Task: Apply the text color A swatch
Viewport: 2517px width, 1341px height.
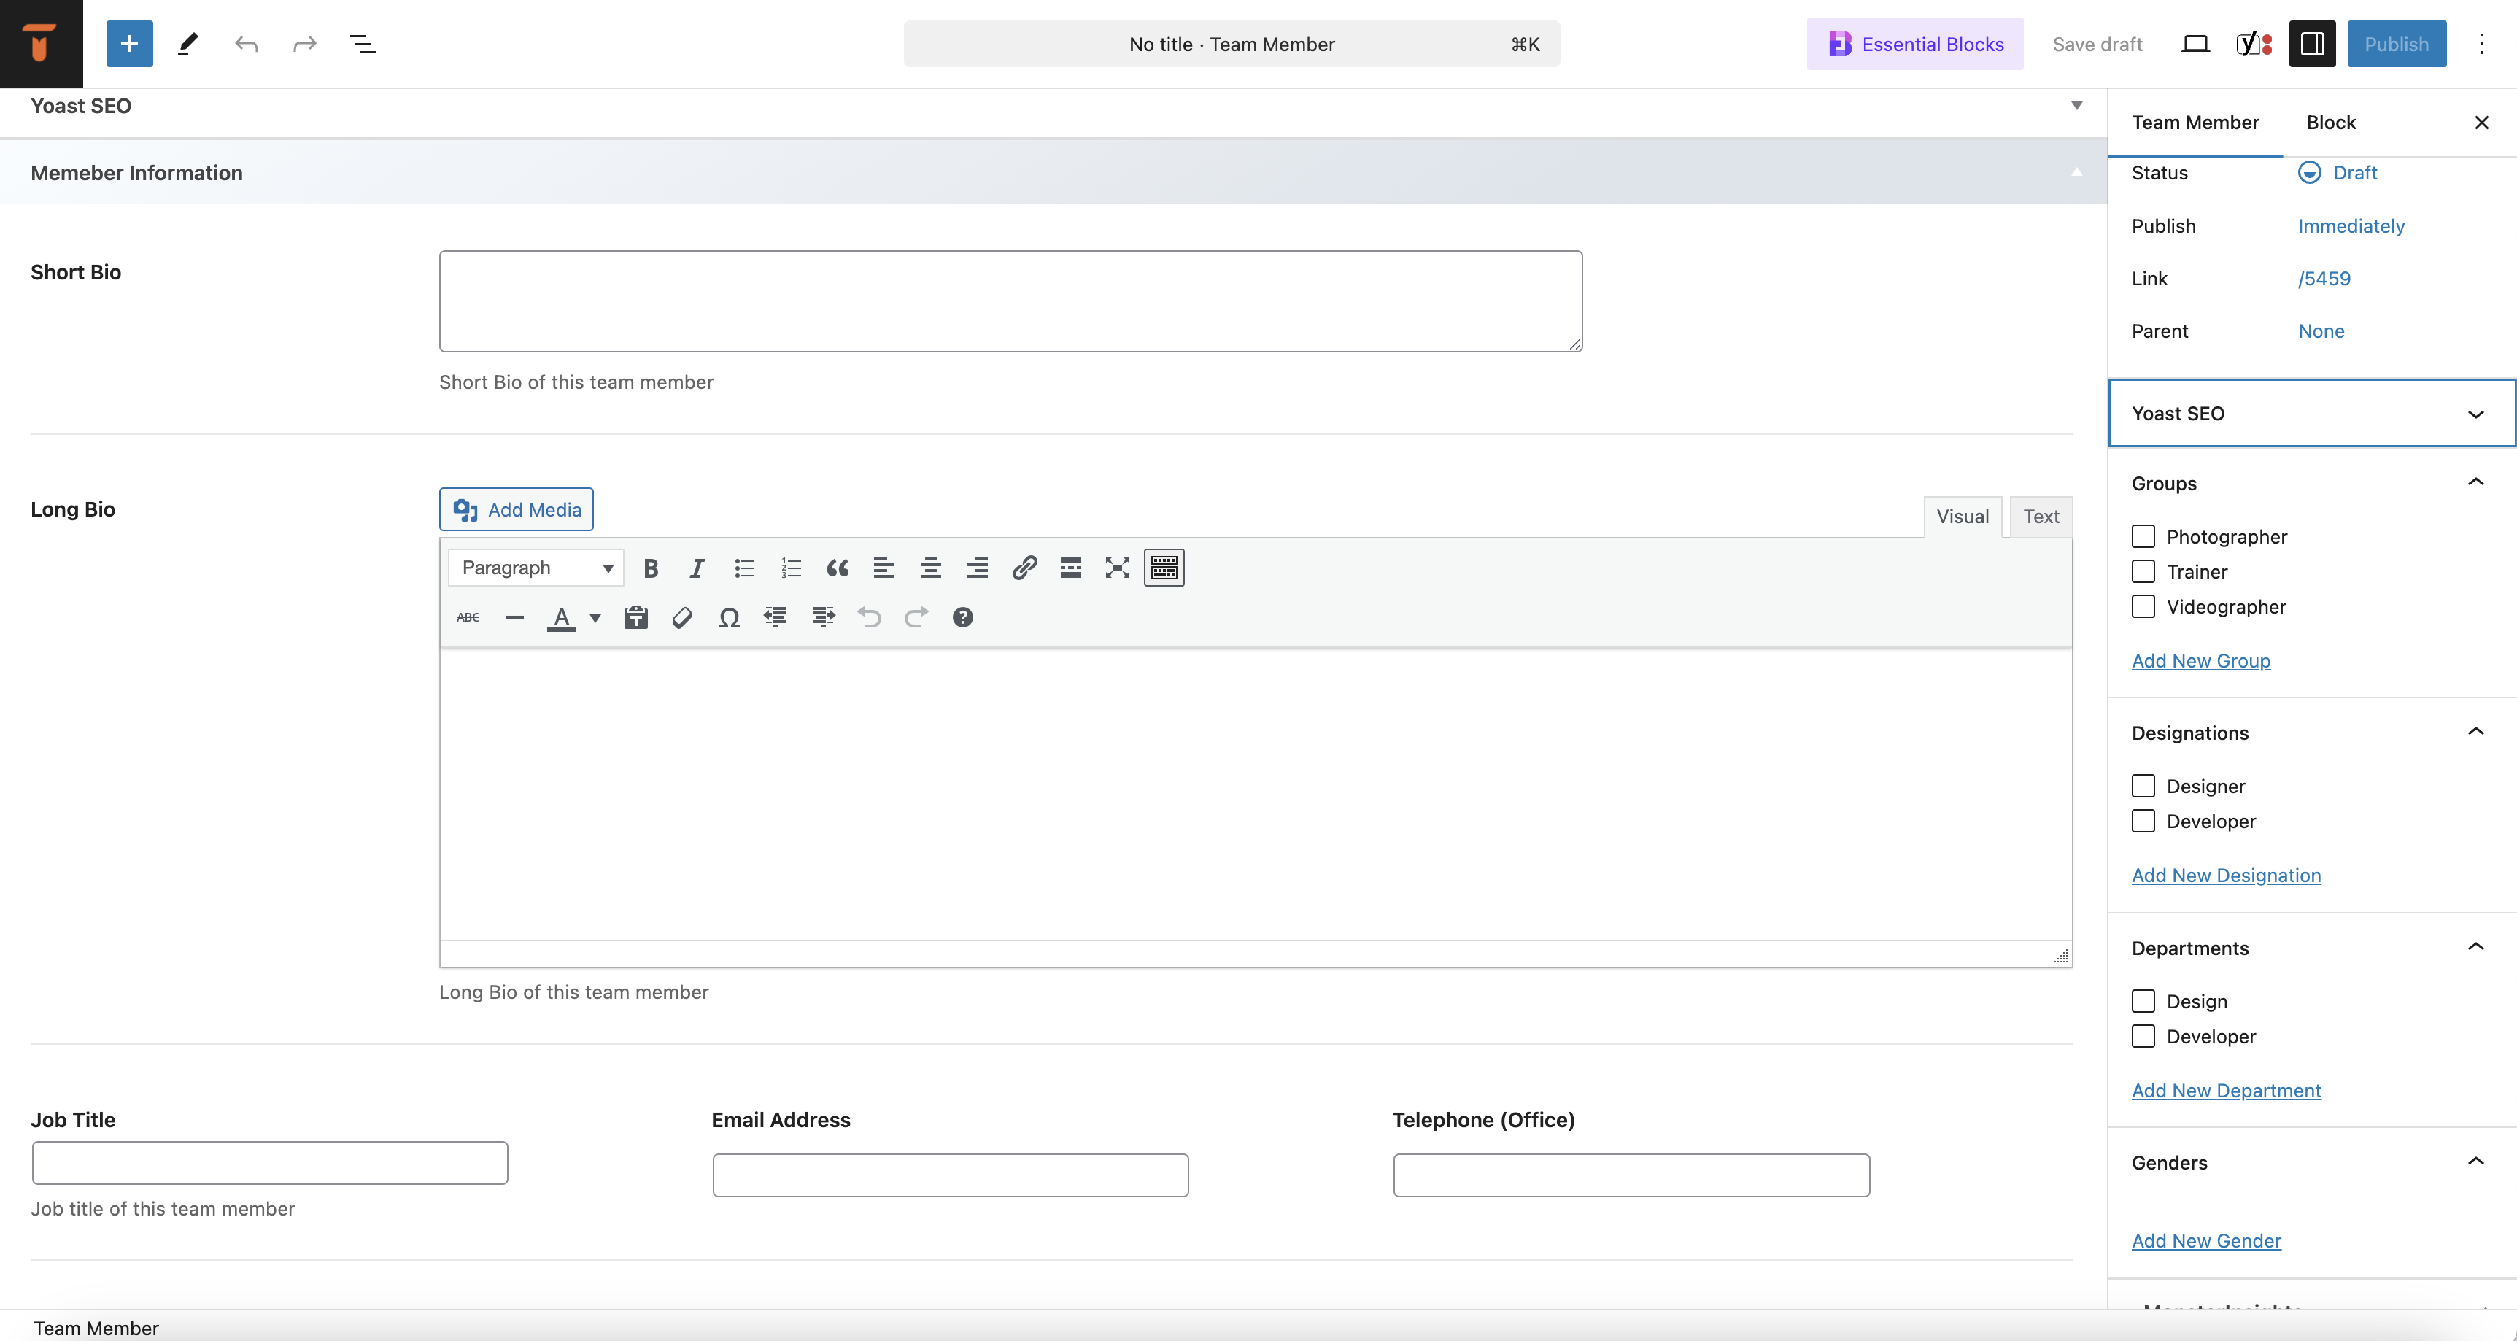Action: pyautogui.click(x=562, y=618)
